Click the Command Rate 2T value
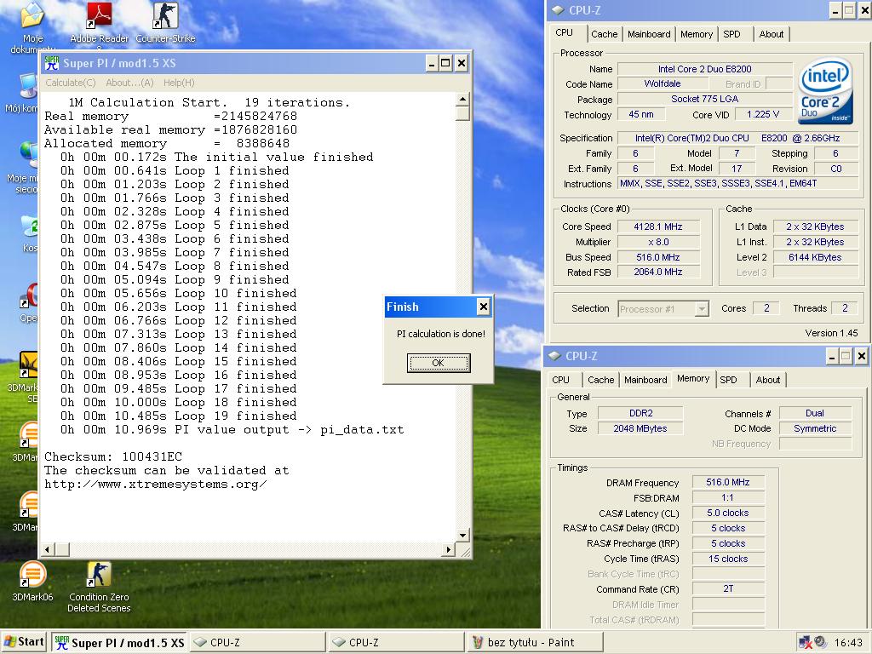 tap(727, 588)
